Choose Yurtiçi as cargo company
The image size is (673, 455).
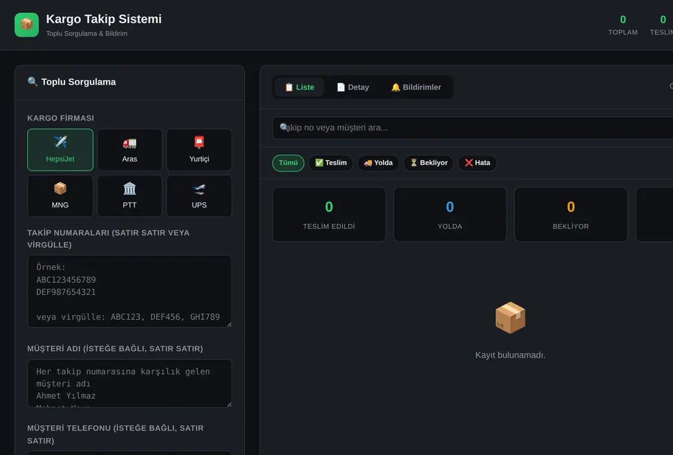[x=199, y=150]
